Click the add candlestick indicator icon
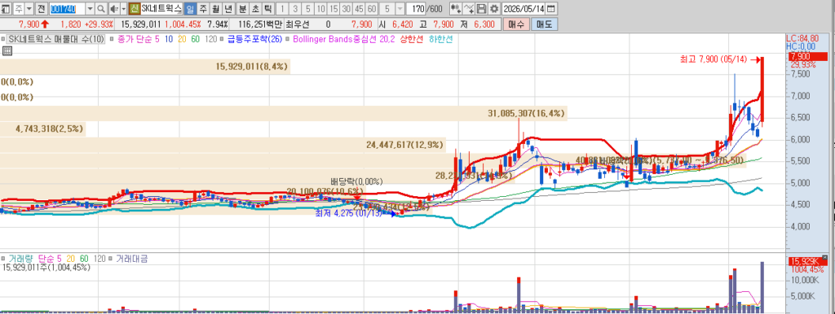Viewport: 835px width, 314px height. click(456, 9)
